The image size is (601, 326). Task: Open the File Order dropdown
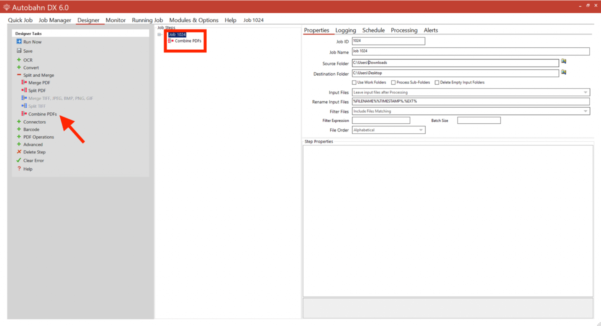tap(421, 130)
